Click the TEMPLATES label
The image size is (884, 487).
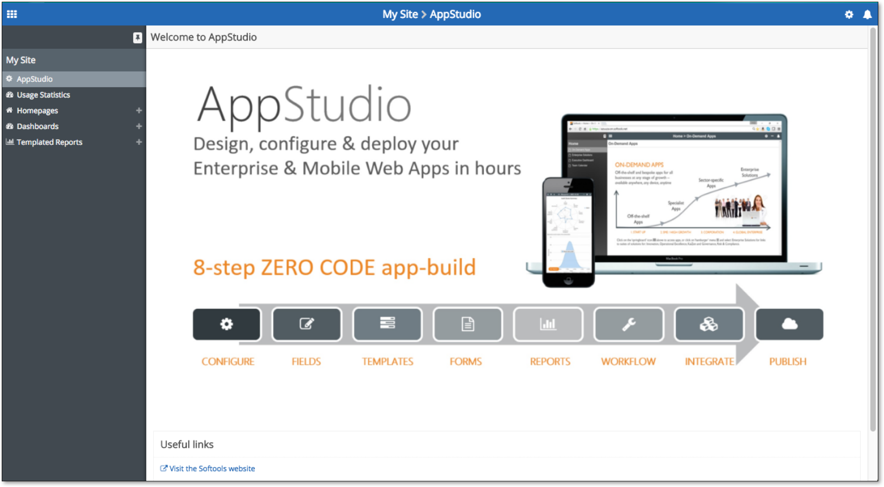coord(387,361)
